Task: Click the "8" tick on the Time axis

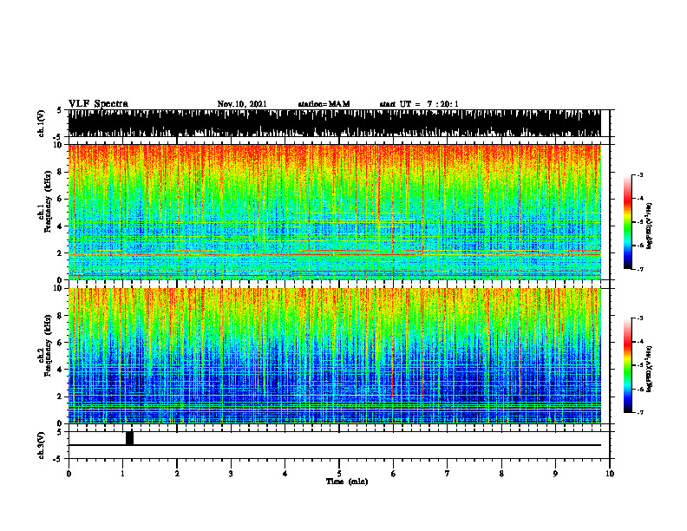Action: pyautogui.click(x=501, y=474)
